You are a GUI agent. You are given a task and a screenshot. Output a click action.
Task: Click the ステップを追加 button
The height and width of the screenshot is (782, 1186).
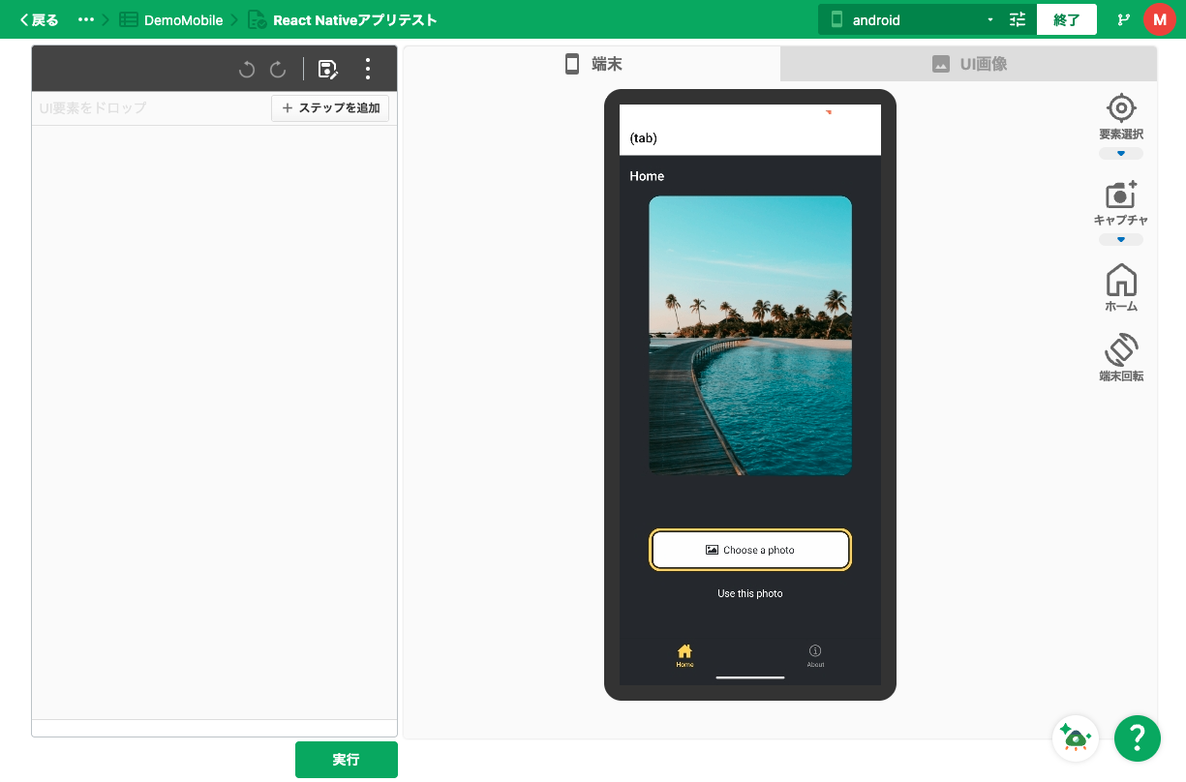pos(330,108)
